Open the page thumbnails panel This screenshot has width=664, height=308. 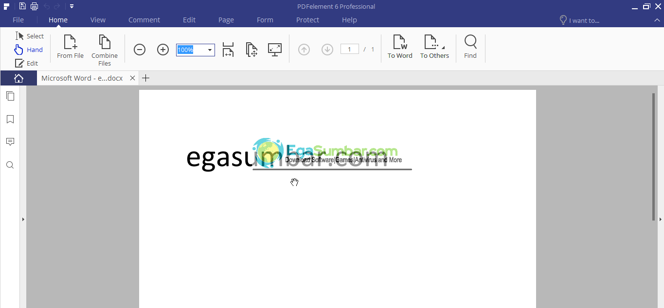[x=10, y=96]
